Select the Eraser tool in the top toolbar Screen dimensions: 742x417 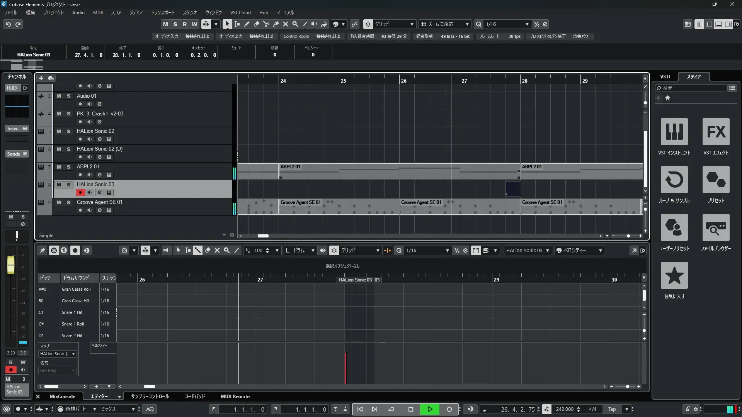257,24
